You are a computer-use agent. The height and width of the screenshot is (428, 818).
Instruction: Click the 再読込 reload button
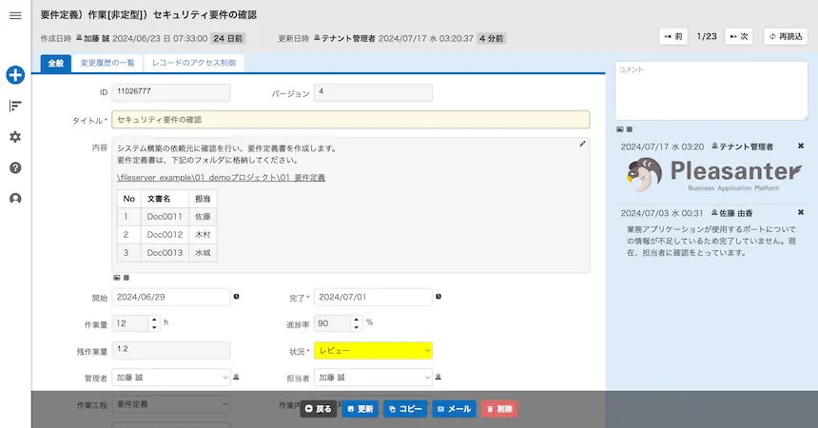pos(786,36)
